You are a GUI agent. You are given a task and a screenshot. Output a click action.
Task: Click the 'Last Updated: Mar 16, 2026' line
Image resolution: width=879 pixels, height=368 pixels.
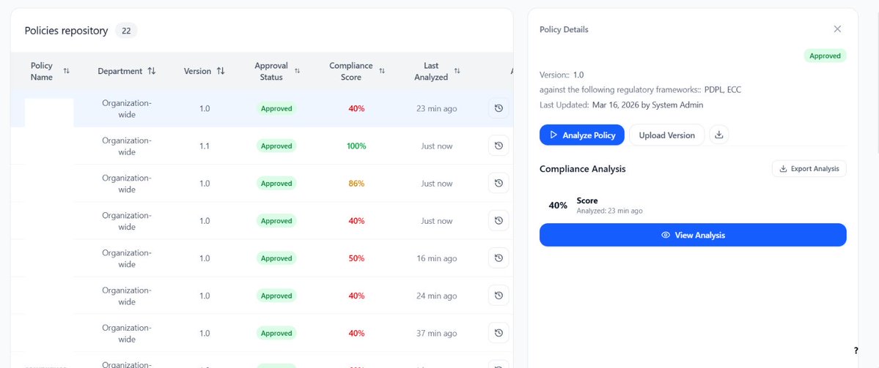[x=621, y=105]
